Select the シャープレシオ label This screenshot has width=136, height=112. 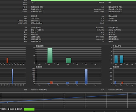(x=35, y=19)
